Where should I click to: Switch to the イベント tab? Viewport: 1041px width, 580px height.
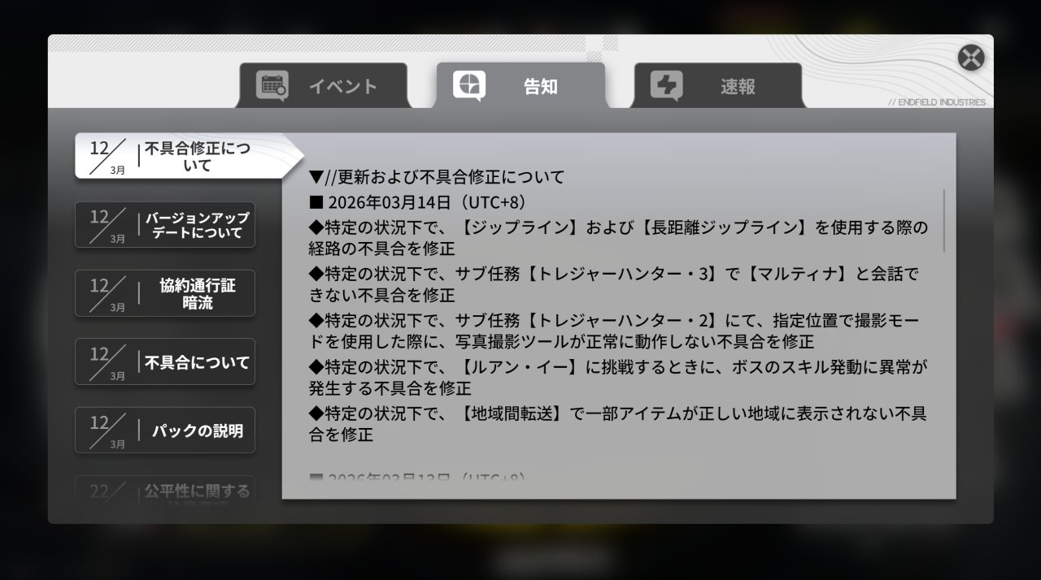point(342,87)
